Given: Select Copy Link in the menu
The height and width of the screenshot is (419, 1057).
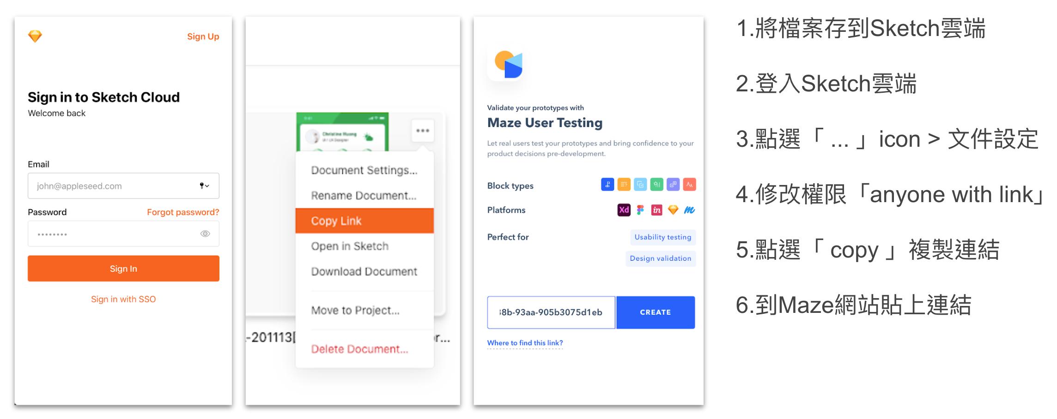Looking at the screenshot, I should tap(364, 221).
